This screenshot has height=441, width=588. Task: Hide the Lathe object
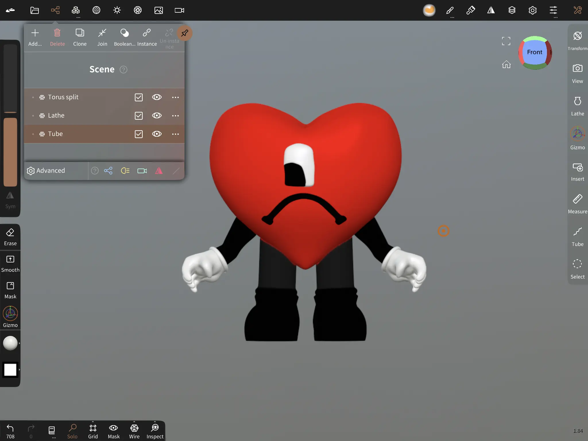[x=157, y=115]
